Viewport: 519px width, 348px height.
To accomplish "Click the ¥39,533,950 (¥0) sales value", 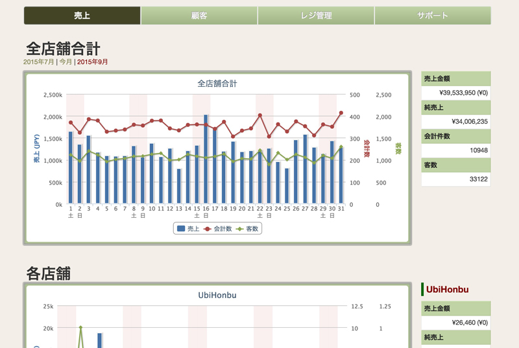I will [463, 93].
